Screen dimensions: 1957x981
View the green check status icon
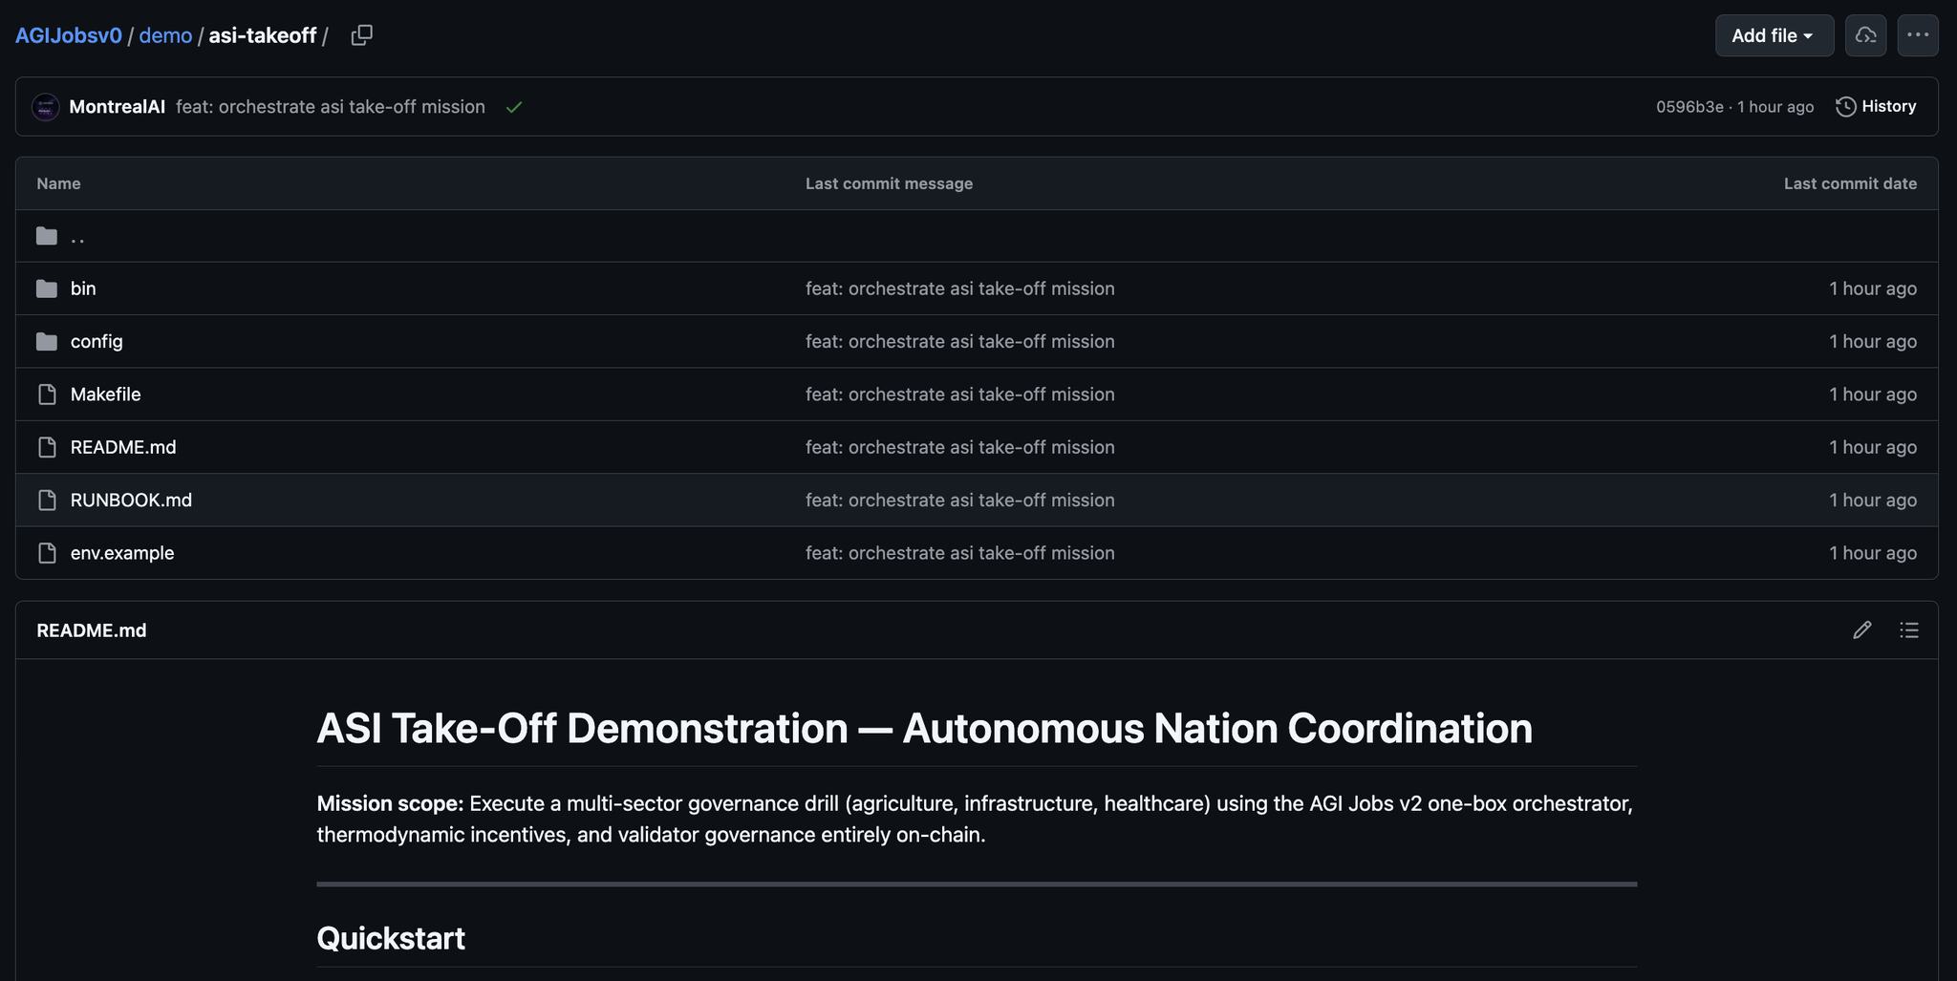point(514,107)
